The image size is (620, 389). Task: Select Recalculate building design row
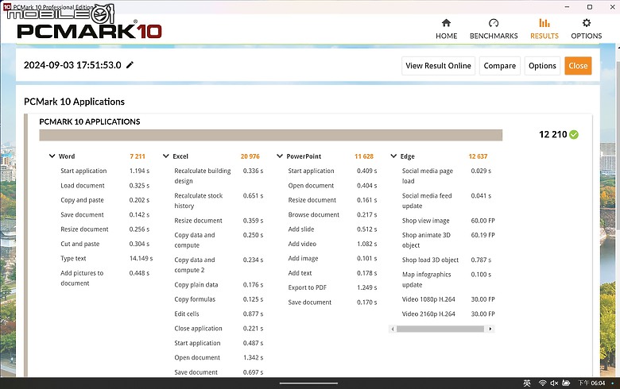219,175
